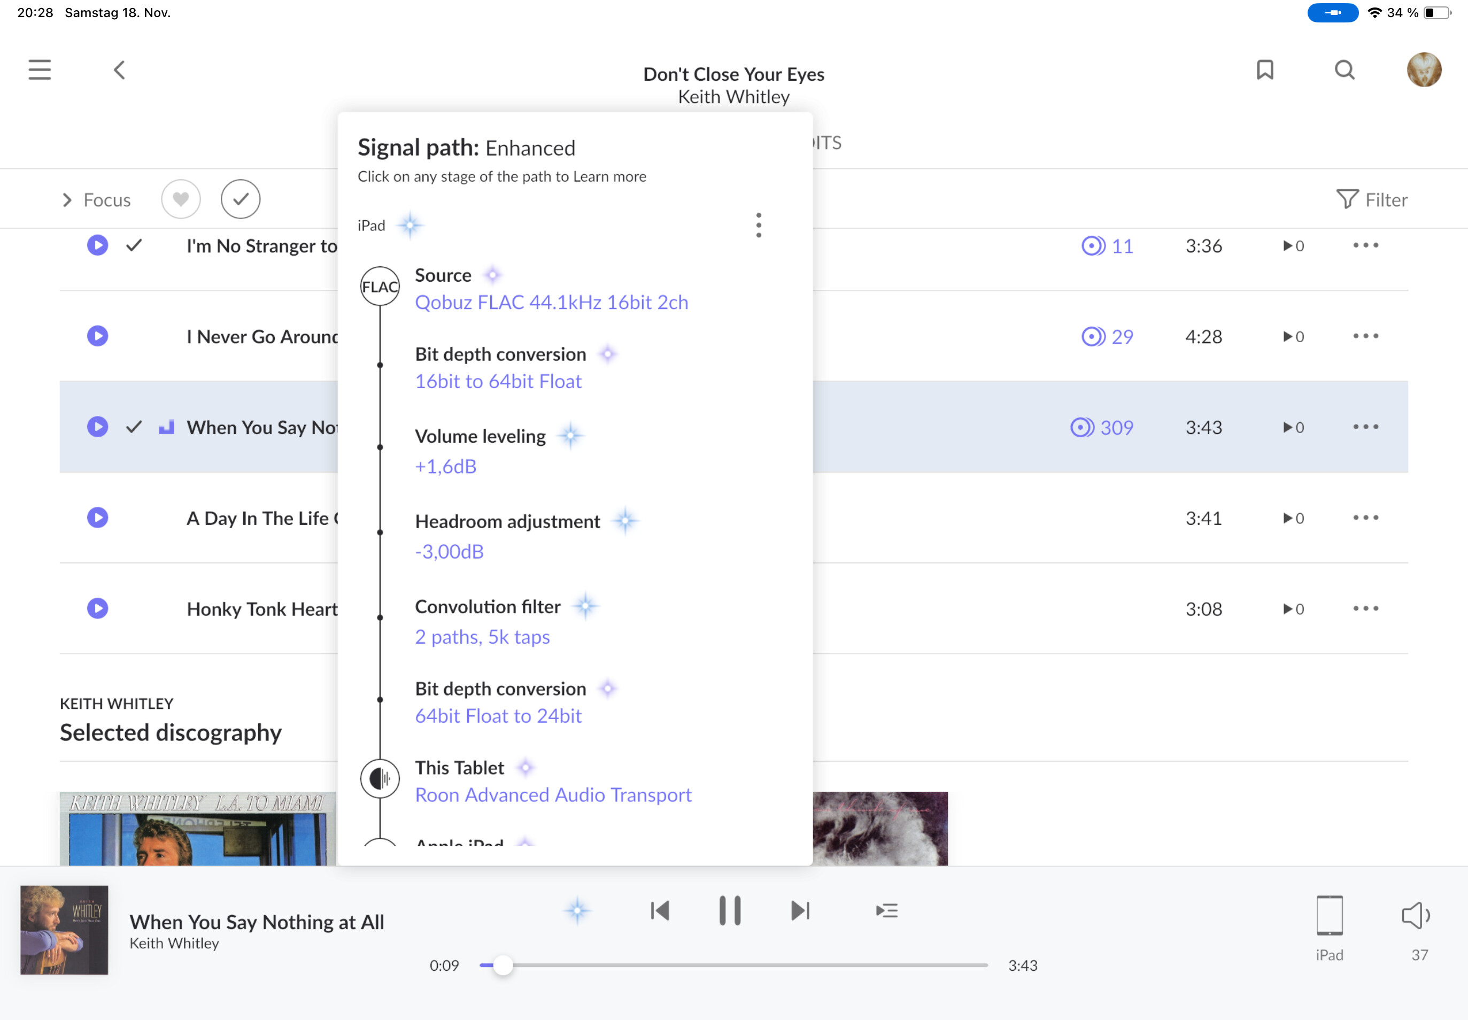The width and height of the screenshot is (1468, 1020).
Task: Open search with the magnifier icon
Action: click(x=1345, y=69)
